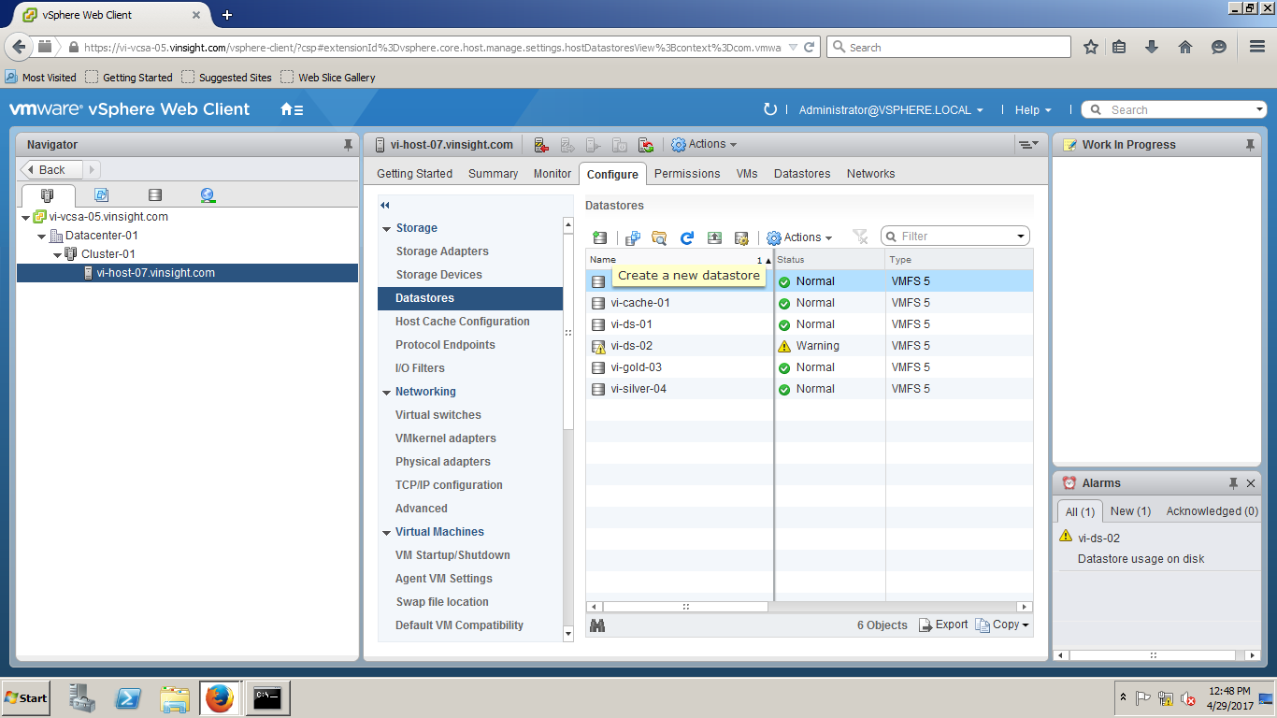This screenshot has height=718, width=1277.
Task: Switch to the Summary tab
Action: pyautogui.click(x=493, y=174)
